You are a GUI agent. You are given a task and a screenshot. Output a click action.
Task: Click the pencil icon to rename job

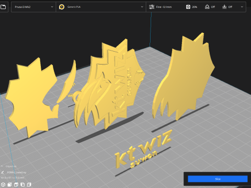pyautogui.click(x=3, y=172)
